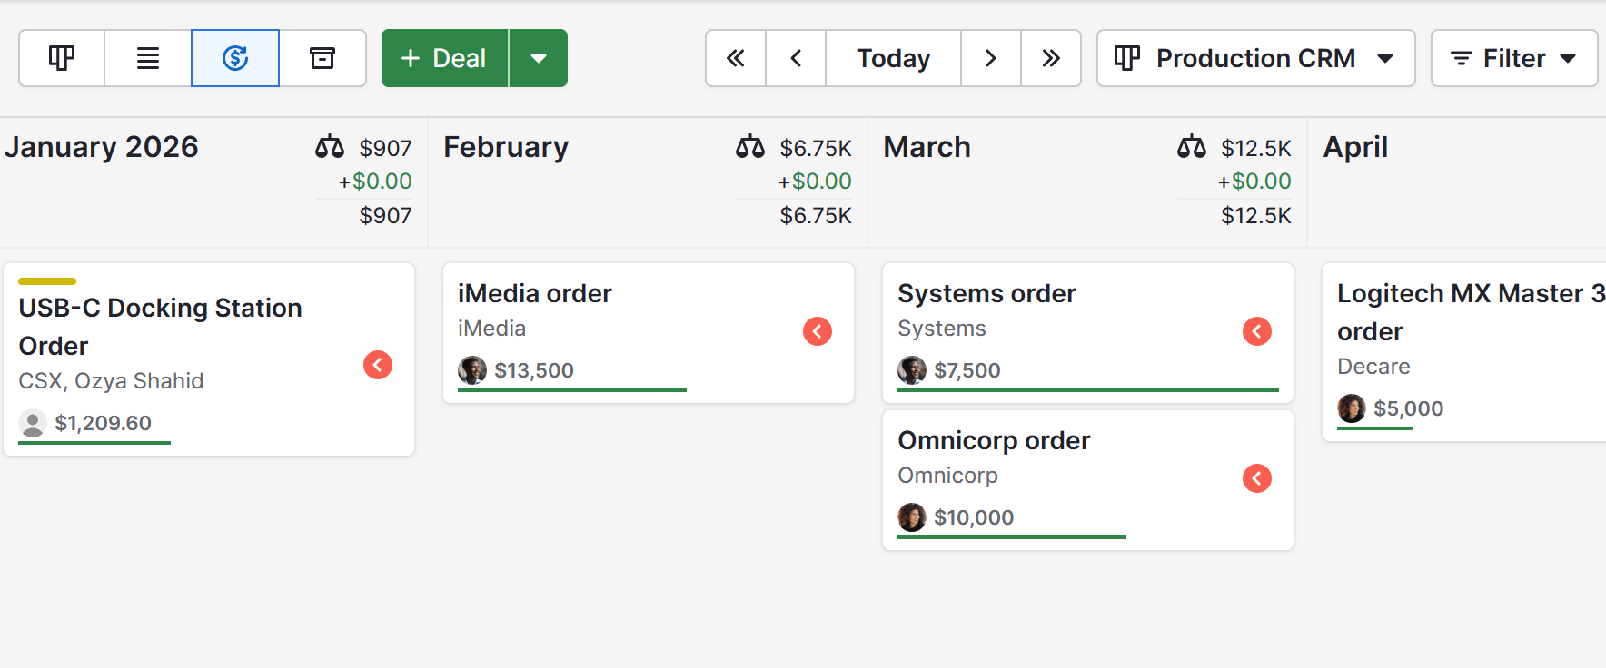Click the owner avatar on Logitech order
Image resolution: width=1606 pixels, height=668 pixels.
tap(1352, 408)
